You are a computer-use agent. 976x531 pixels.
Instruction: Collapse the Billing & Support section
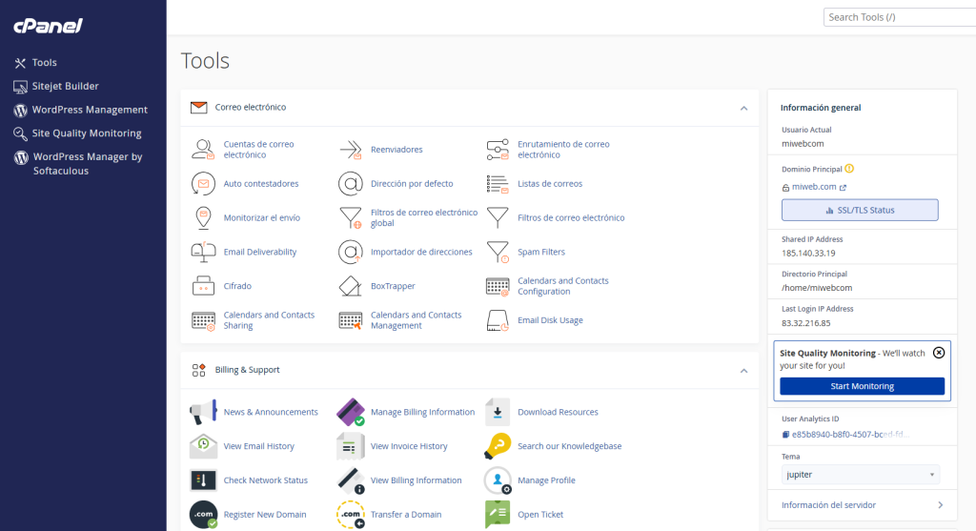click(743, 371)
